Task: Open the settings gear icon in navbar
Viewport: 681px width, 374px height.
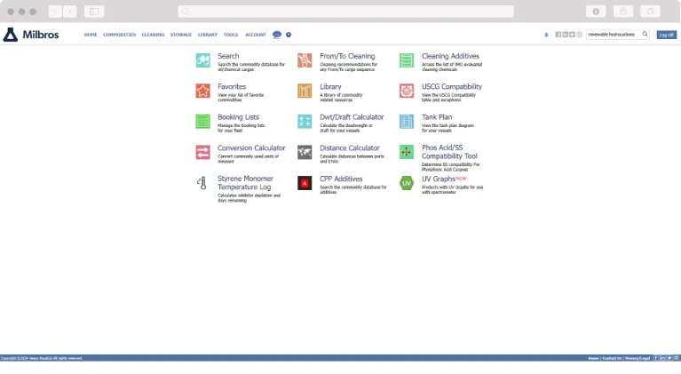Action: coord(289,35)
